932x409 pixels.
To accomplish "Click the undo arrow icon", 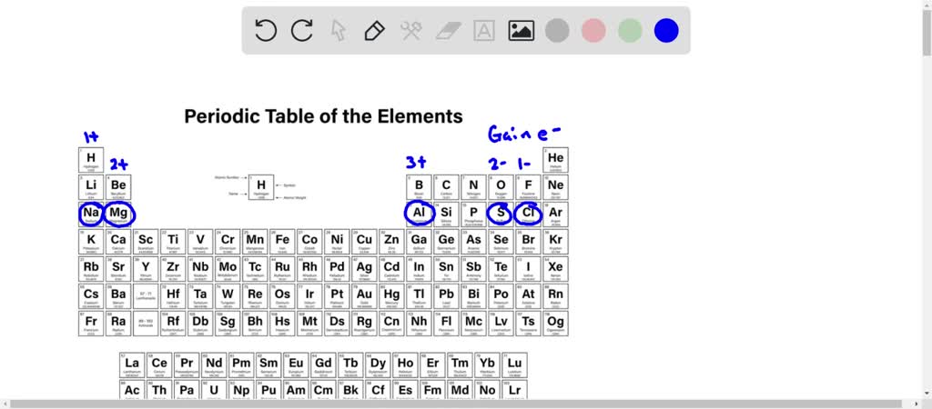I will (266, 31).
